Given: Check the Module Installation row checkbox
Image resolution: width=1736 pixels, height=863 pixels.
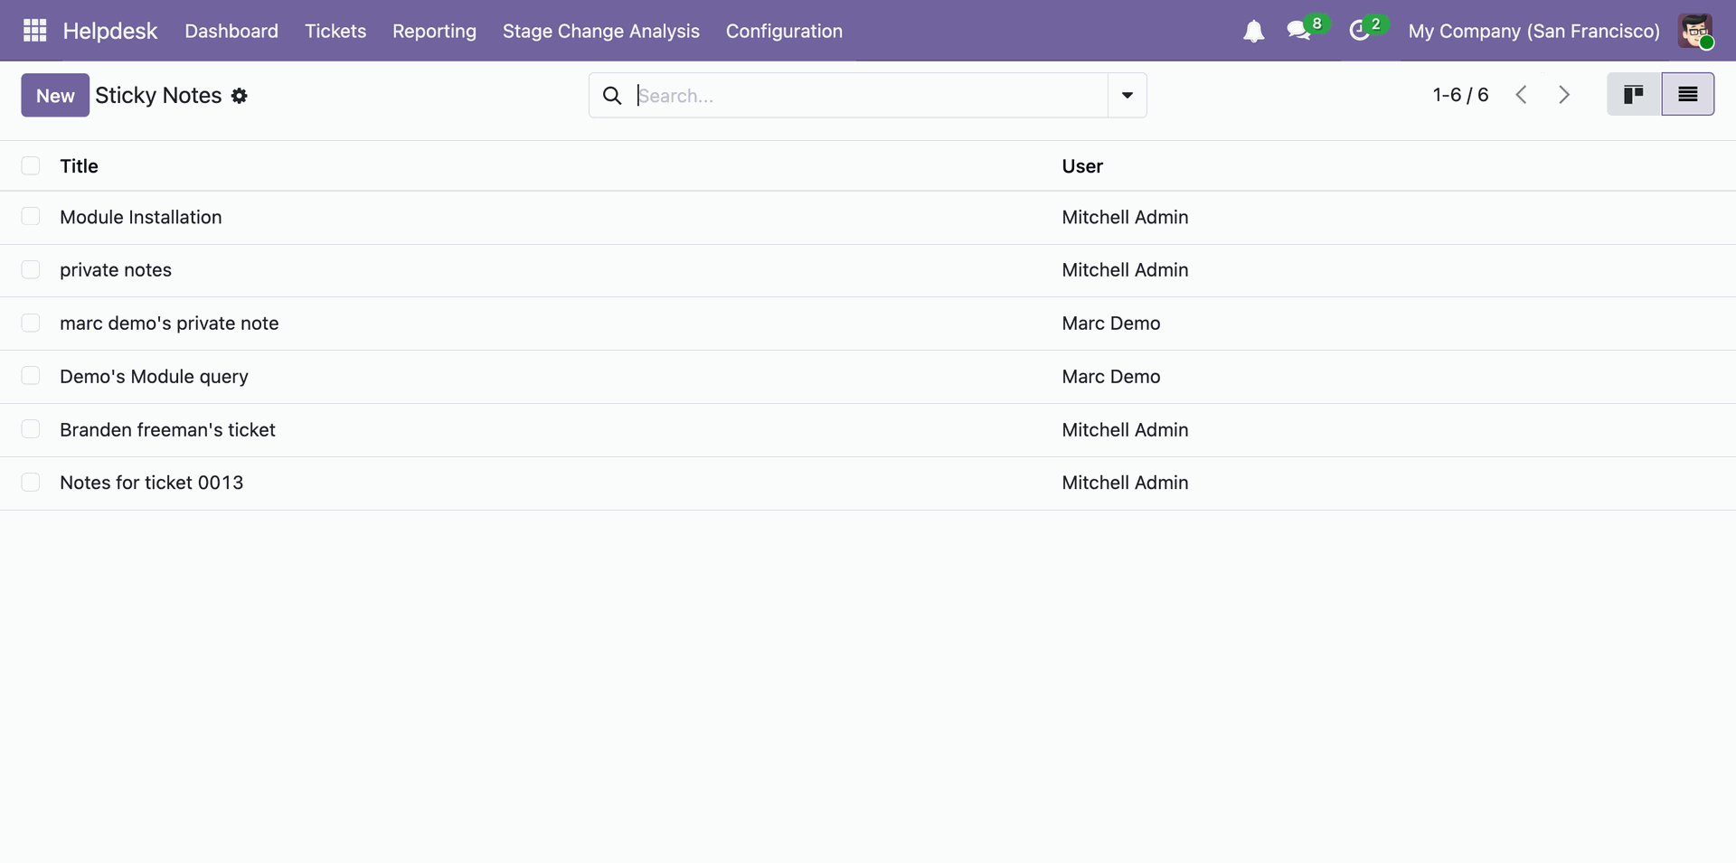Looking at the screenshot, I should click(x=31, y=217).
